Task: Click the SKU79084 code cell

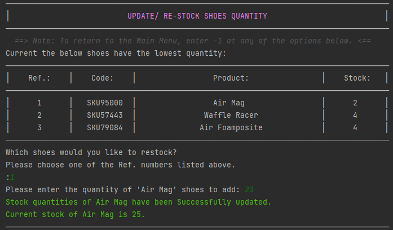Action: click(x=105, y=127)
